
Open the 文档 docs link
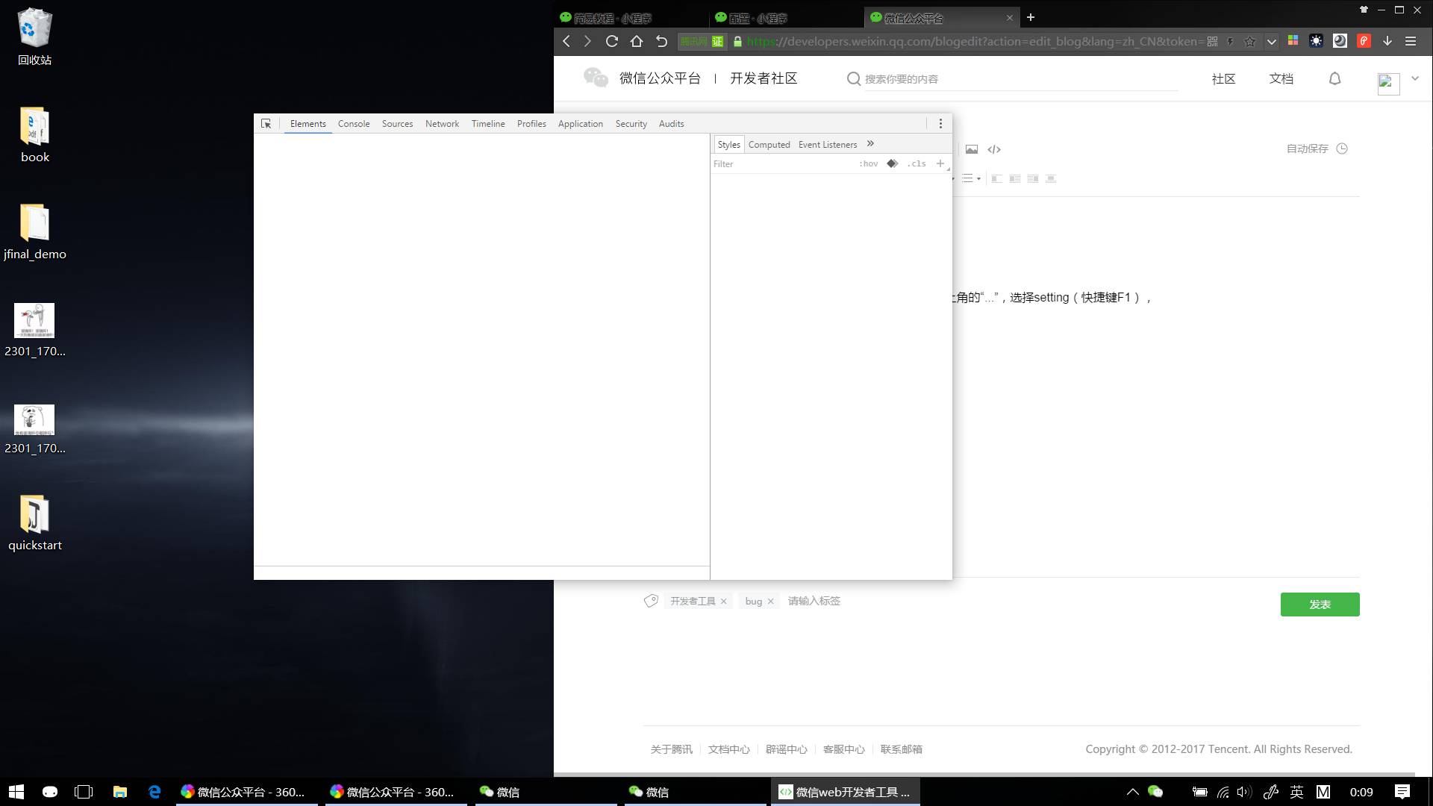(x=1281, y=78)
